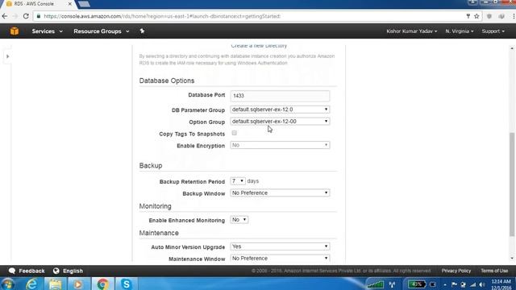The image size is (516, 290).
Task: Open the Kishor Kumar Yadav account menu
Action: [412, 31]
